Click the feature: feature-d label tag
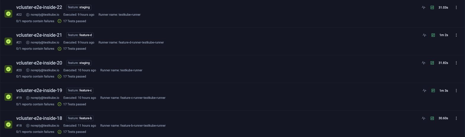 click(80, 35)
